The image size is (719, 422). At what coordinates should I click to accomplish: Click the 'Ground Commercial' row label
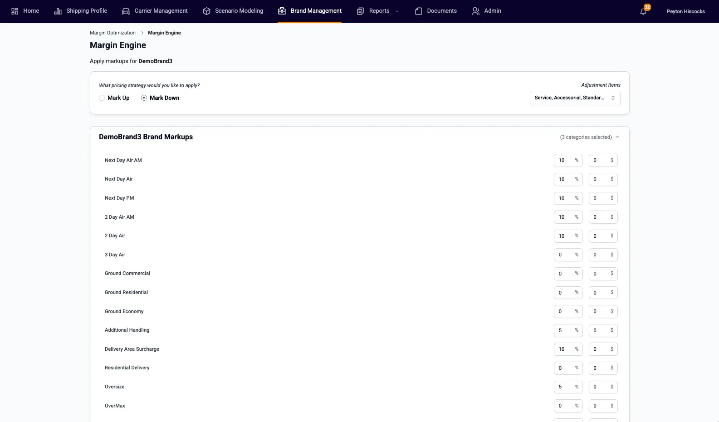click(127, 273)
